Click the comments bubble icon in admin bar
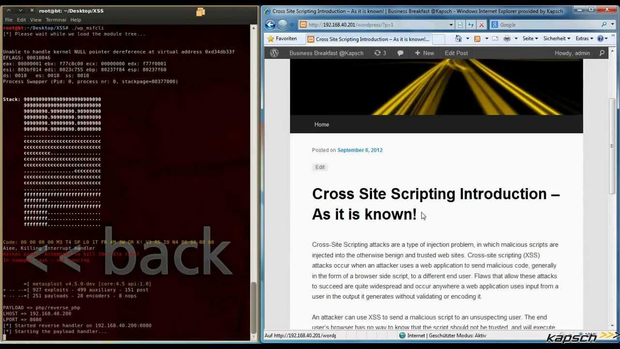Viewport: 620px width, 349px height. click(x=400, y=53)
